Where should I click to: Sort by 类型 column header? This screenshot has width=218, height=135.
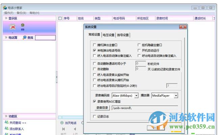point(98,18)
